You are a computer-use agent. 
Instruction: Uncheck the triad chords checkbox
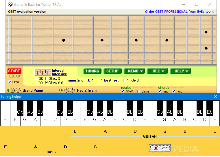(x=160, y=91)
